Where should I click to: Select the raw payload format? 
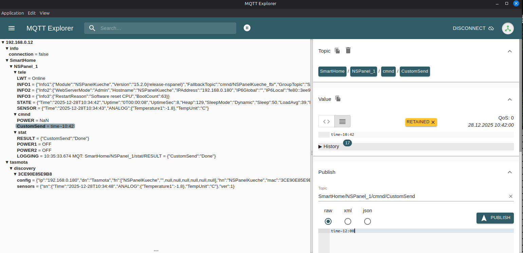pyautogui.click(x=328, y=221)
